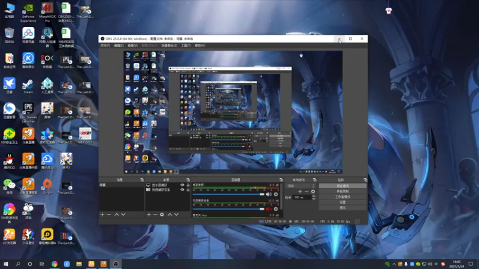Move the scene down in the scenes list
Screen dimensions: 479x269
pos(123,215)
